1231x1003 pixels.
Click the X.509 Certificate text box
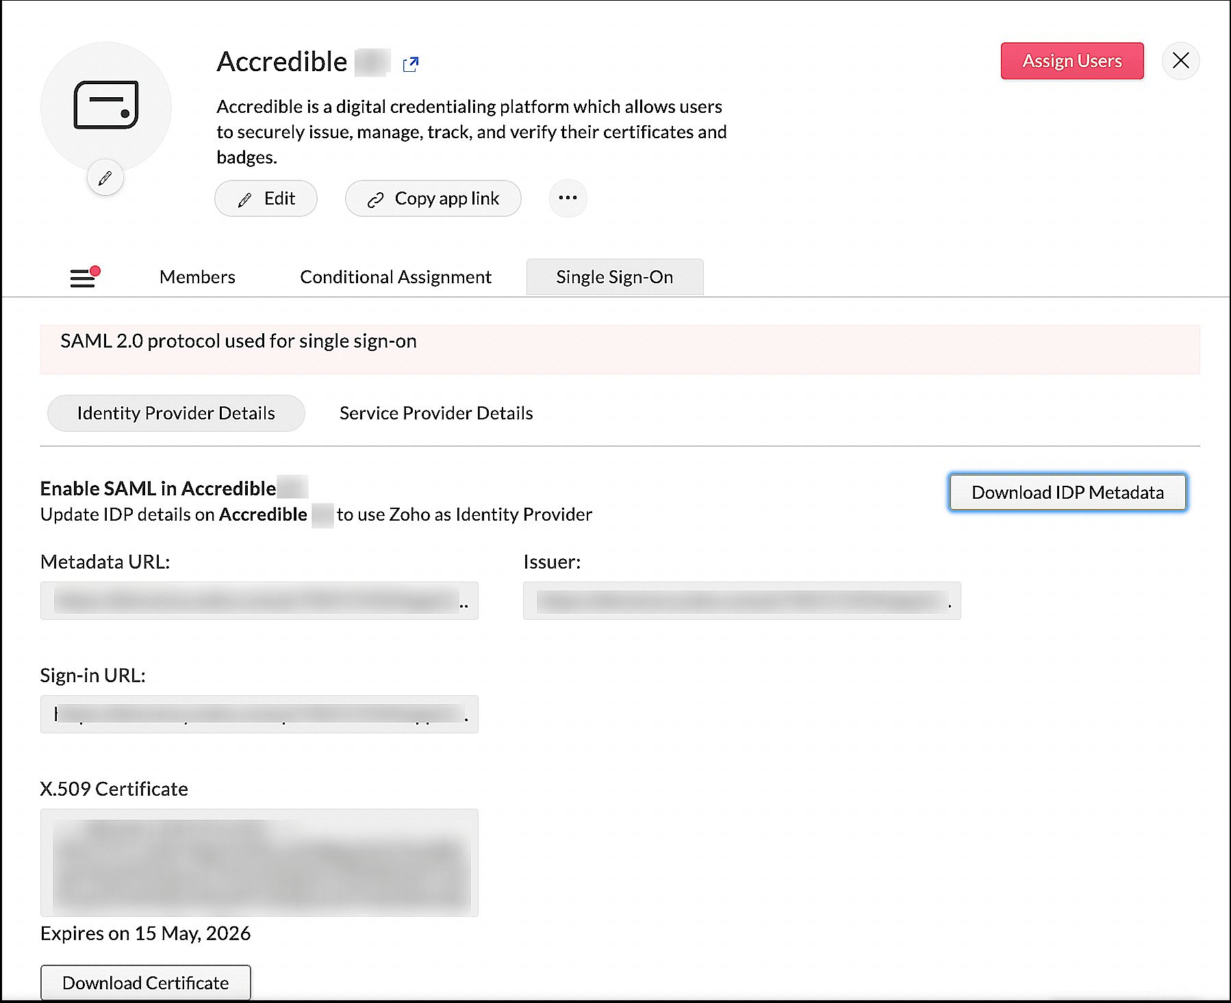[259, 863]
